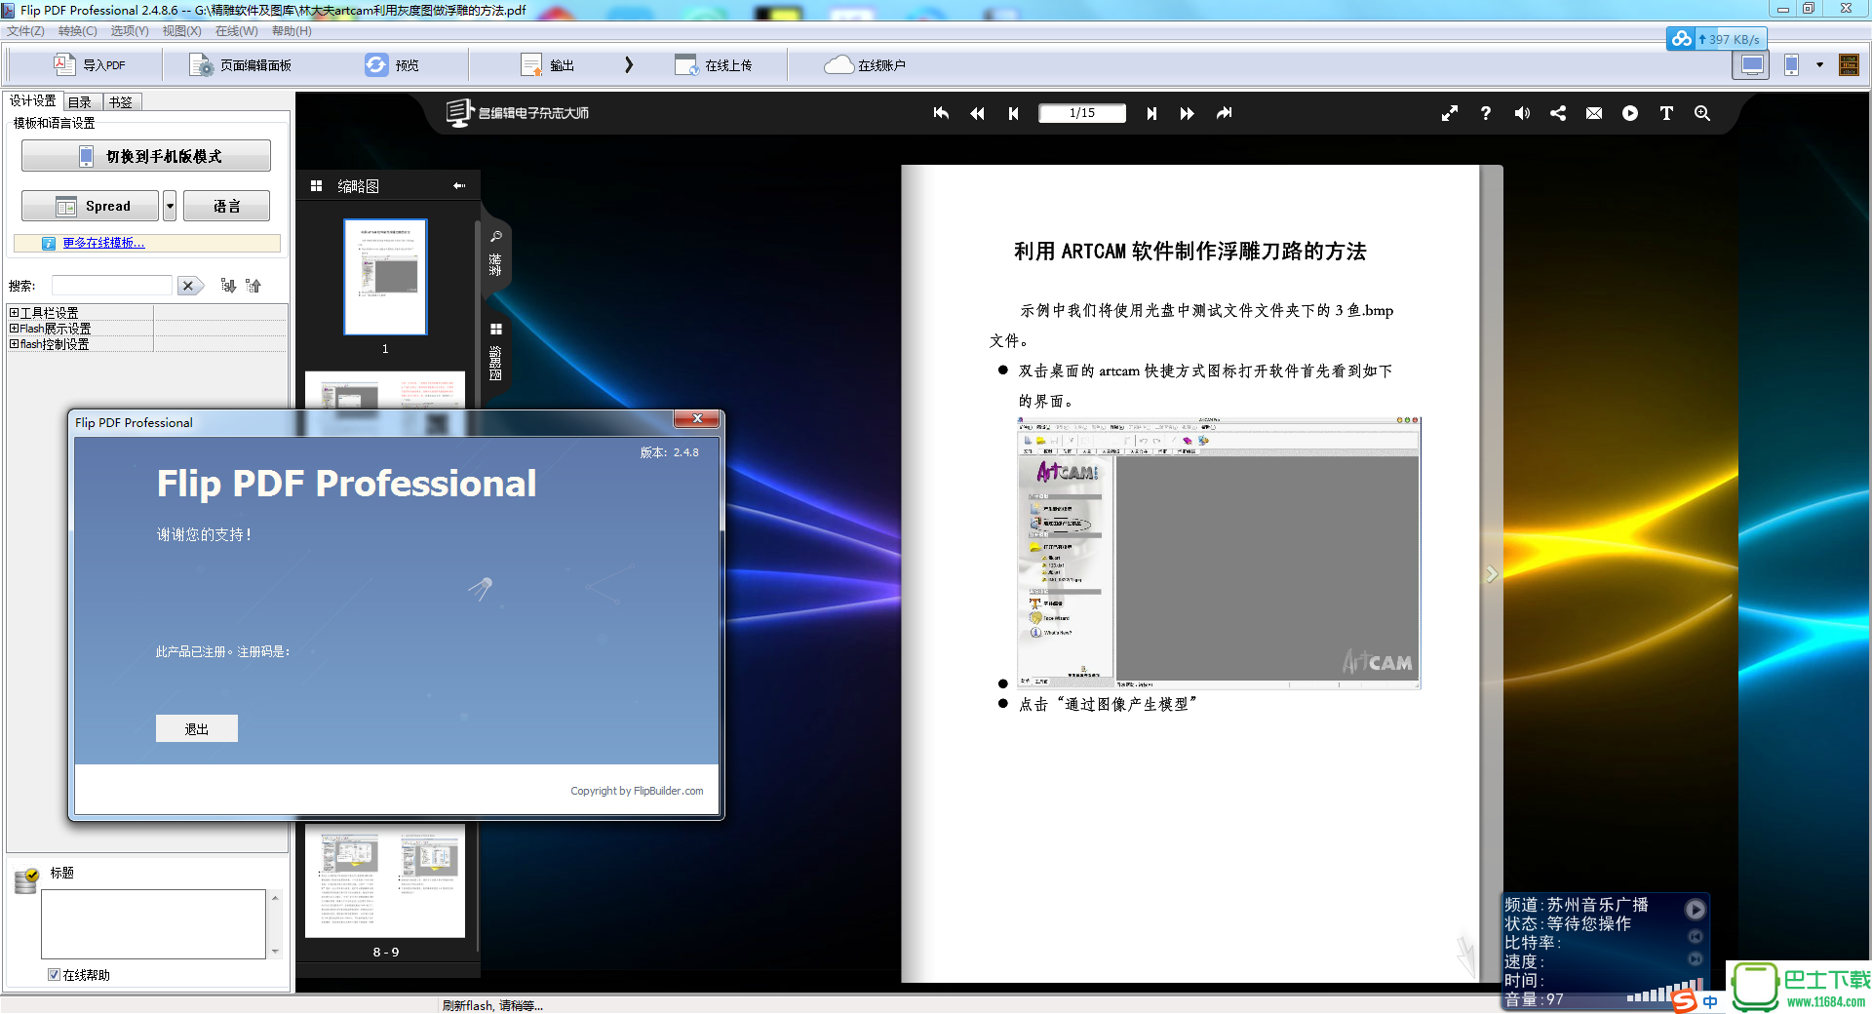Open the 更多在线模板... link
The width and height of the screenshot is (1872, 1014).
[103, 243]
